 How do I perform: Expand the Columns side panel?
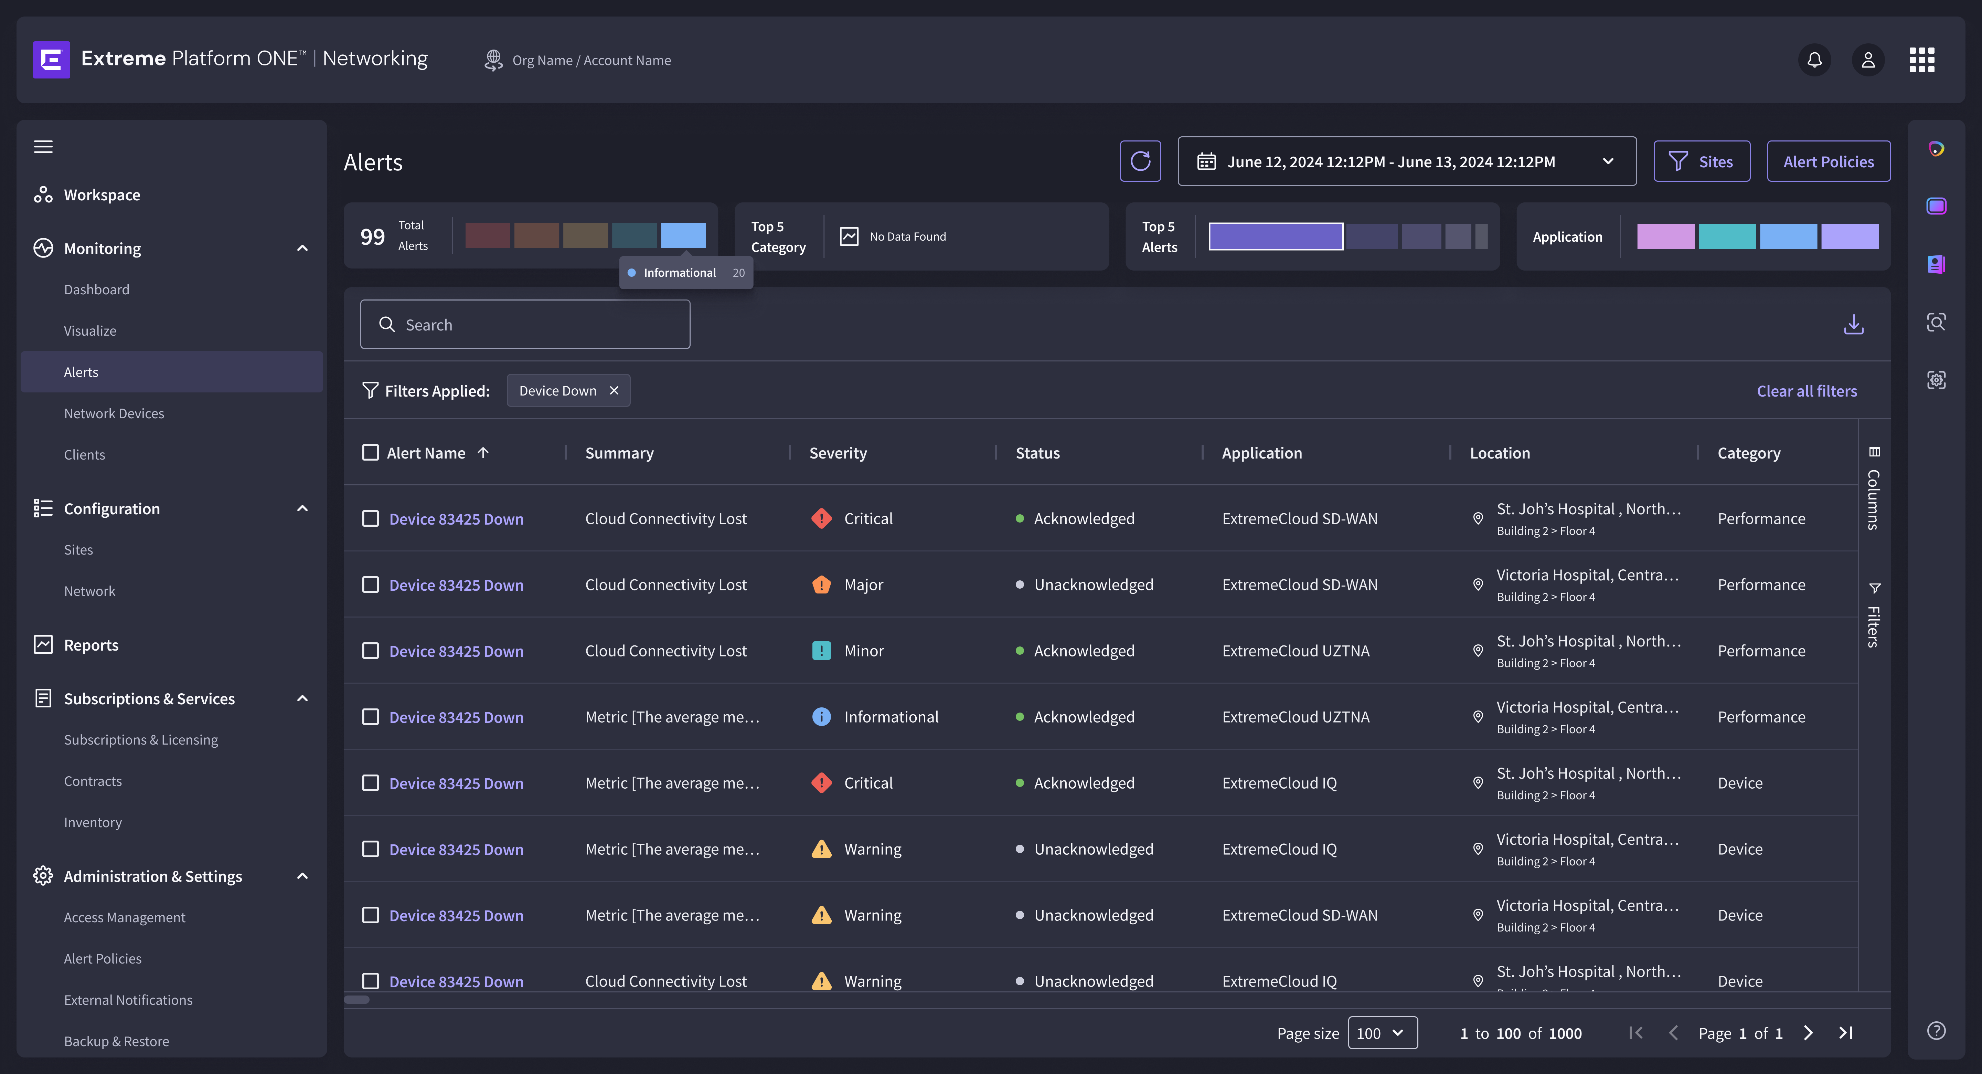coord(1874,488)
